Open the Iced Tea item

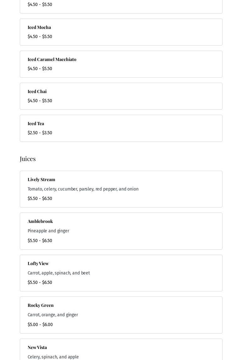click(x=36, y=124)
